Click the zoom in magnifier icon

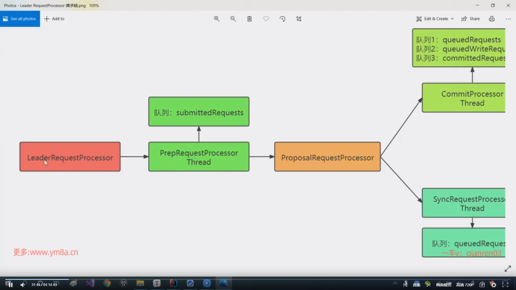(217, 19)
